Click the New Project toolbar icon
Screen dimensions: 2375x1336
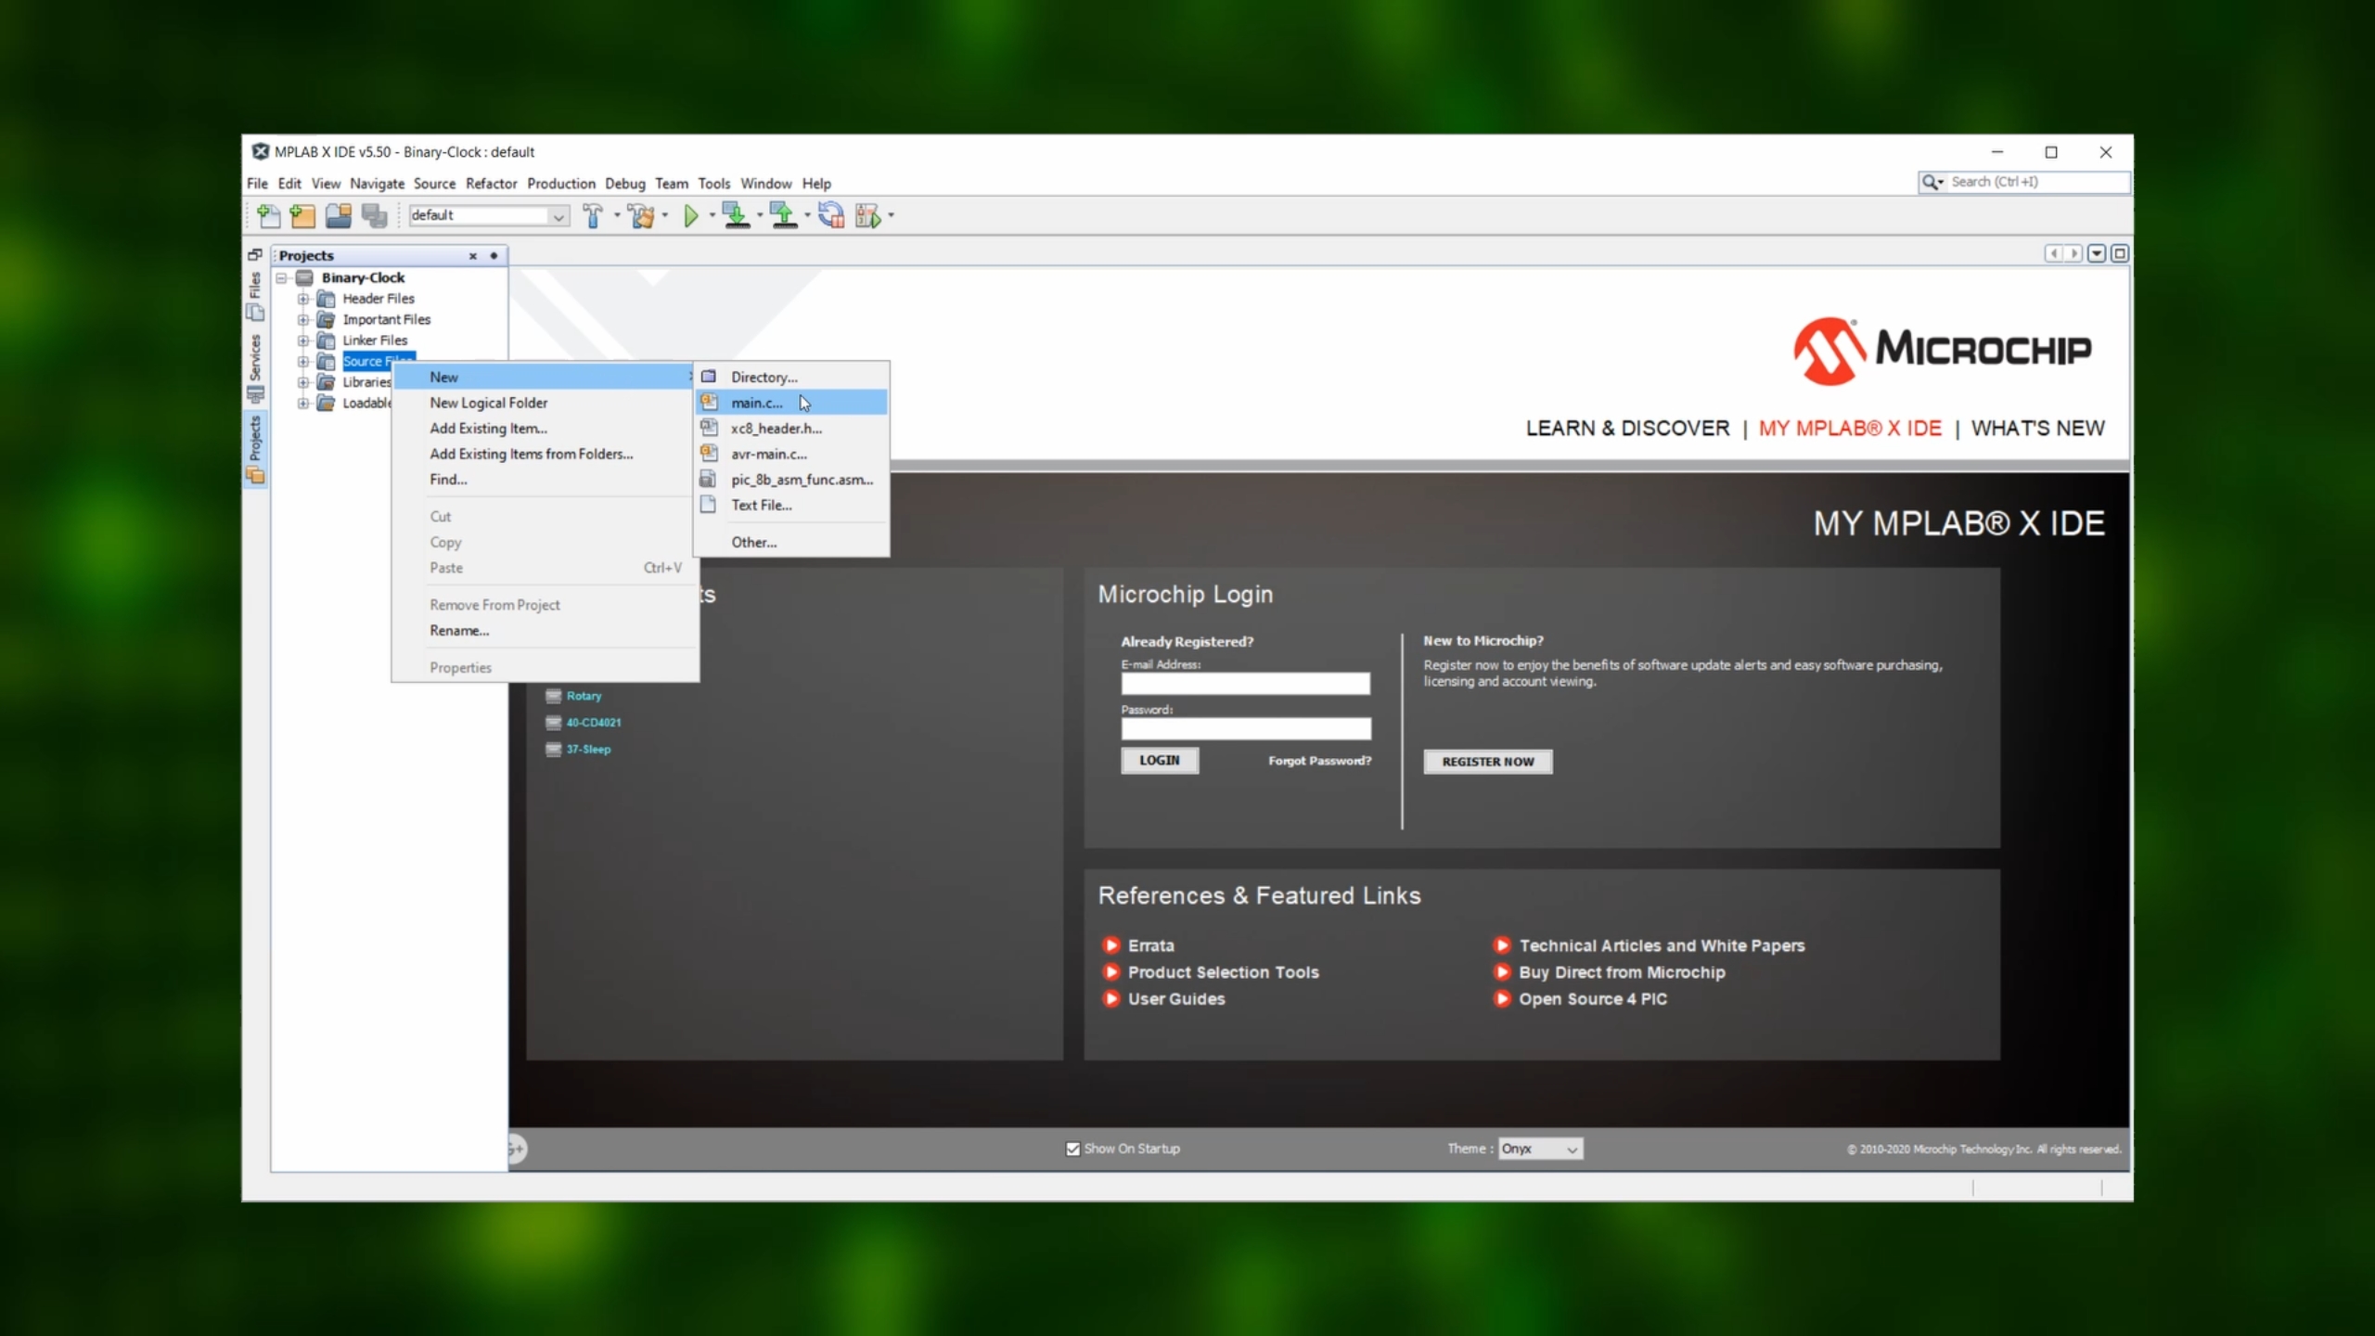pyautogui.click(x=302, y=215)
